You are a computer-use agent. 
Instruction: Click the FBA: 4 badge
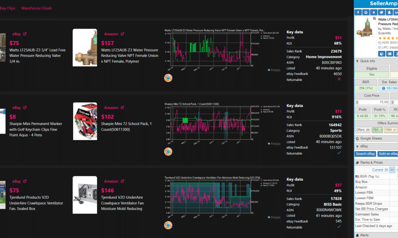pos(377,130)
